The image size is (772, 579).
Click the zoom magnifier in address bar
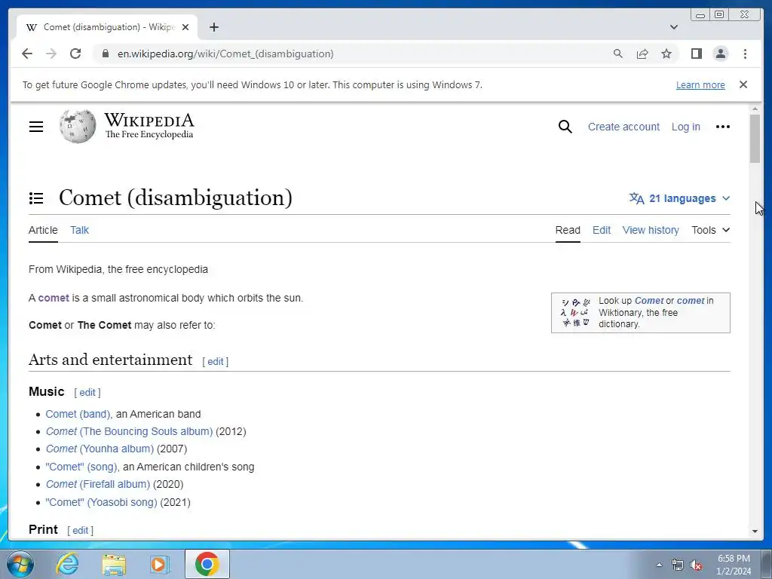pyautogui.click(x=618, y=54)
